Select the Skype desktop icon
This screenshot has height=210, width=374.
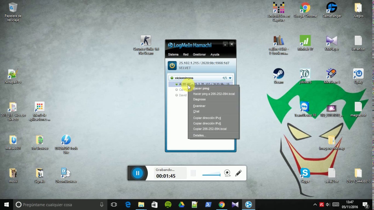305,175
